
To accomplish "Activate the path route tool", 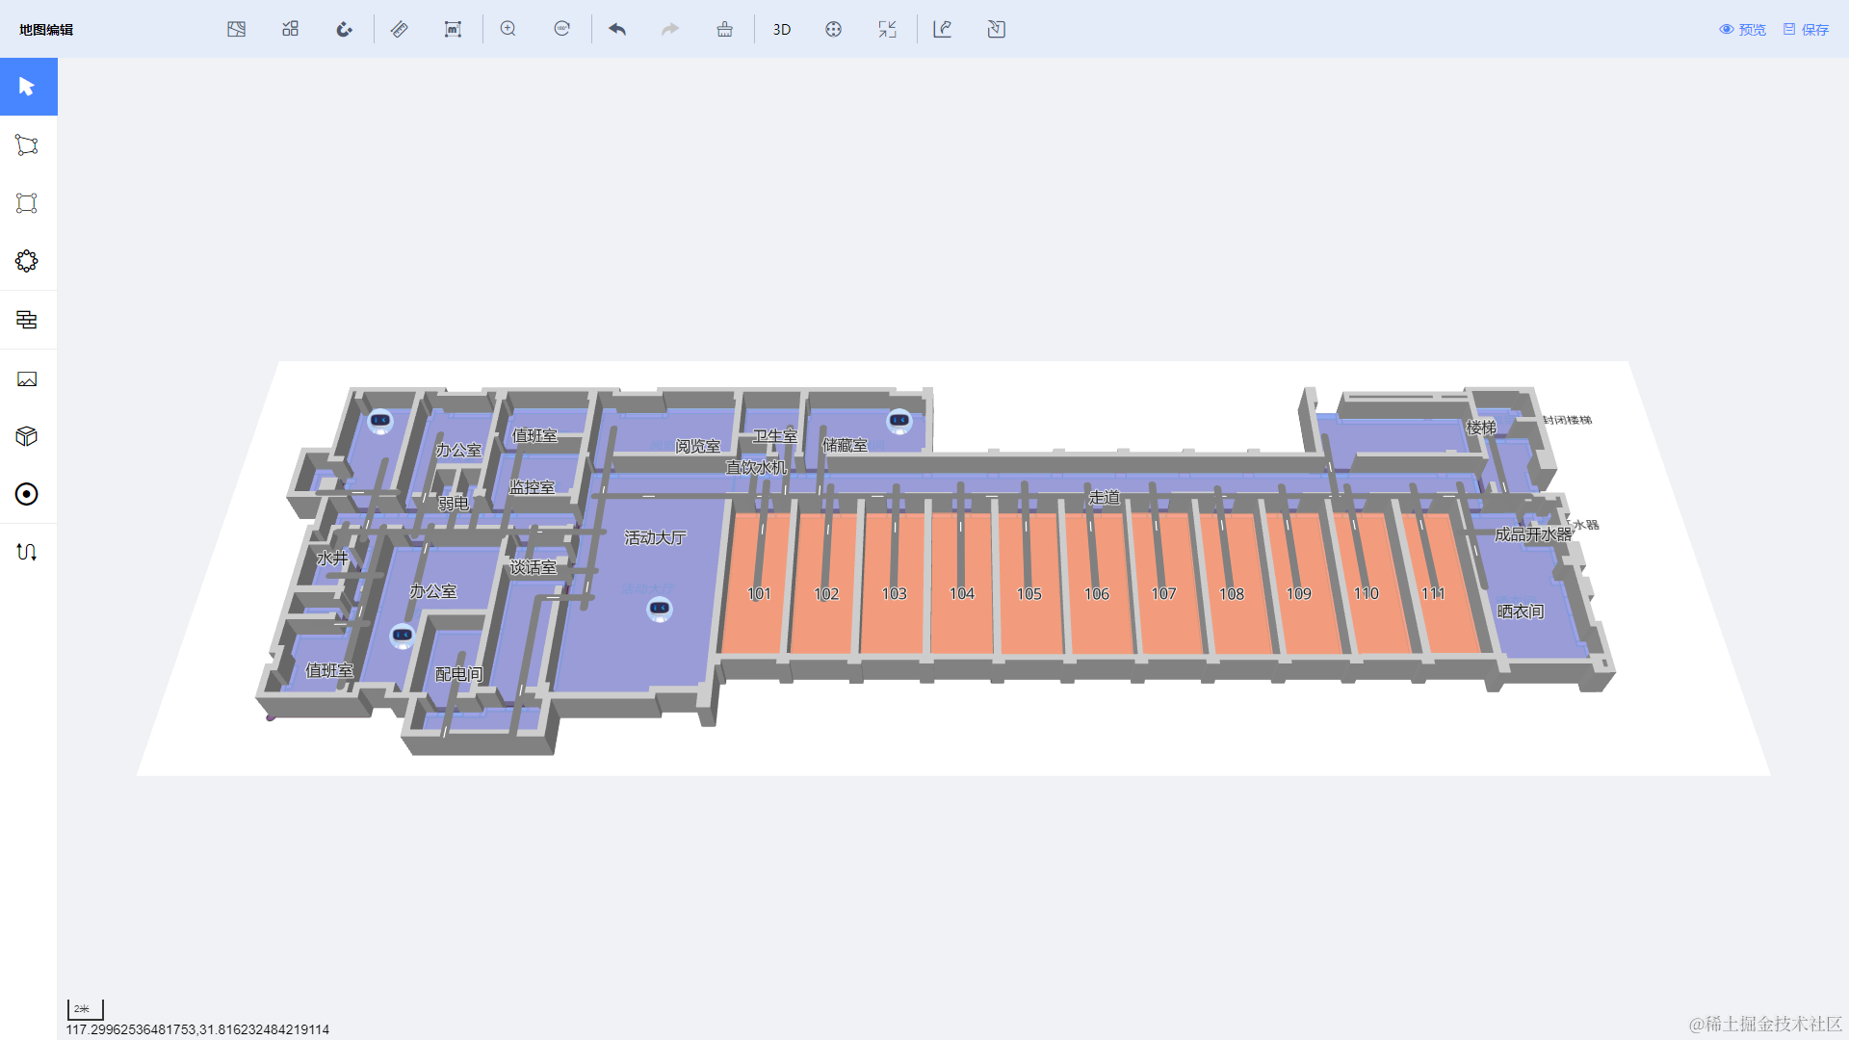I will tap(27, 552).
